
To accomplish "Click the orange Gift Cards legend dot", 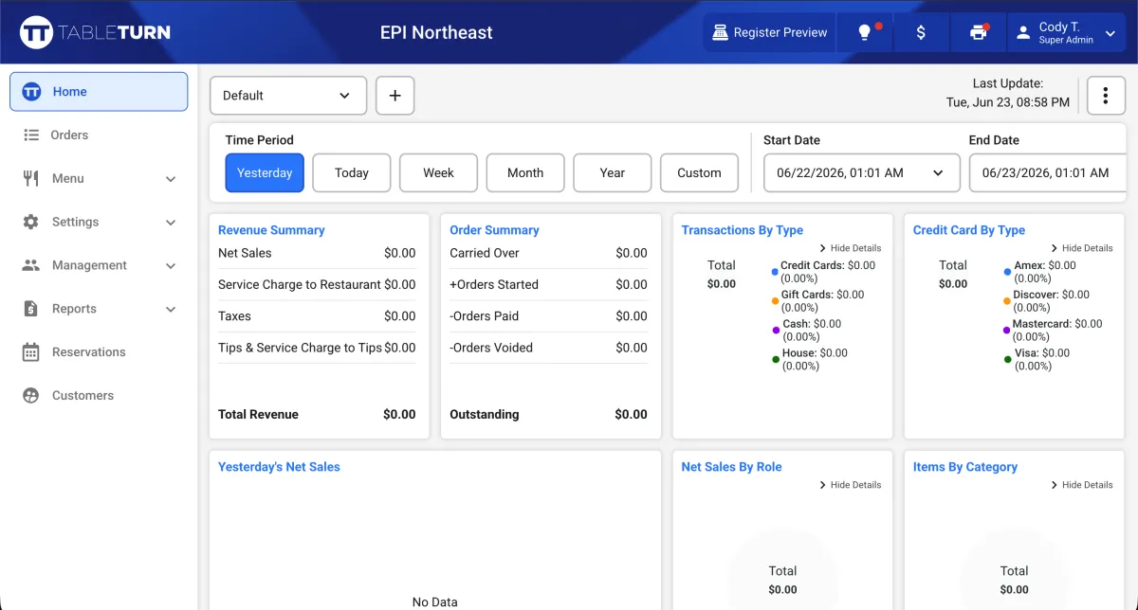I will click(x=775, y=301).
